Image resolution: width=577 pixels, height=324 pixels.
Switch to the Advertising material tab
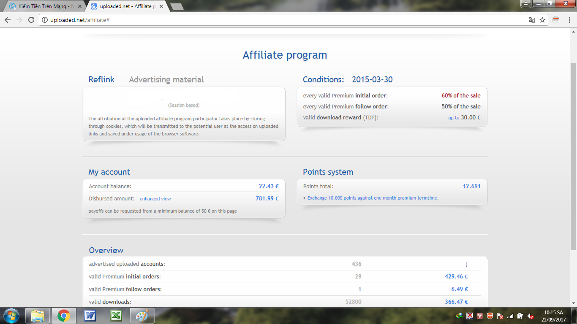pos(166,79)
